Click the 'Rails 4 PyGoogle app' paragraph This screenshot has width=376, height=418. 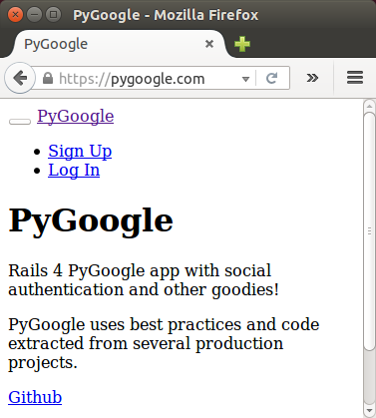point(144,280)
